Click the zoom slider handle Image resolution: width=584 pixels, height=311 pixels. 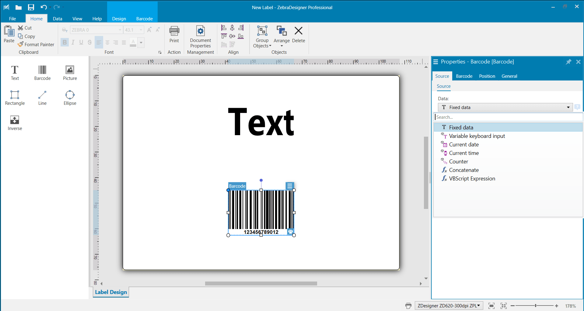click(x=536, y=306)
